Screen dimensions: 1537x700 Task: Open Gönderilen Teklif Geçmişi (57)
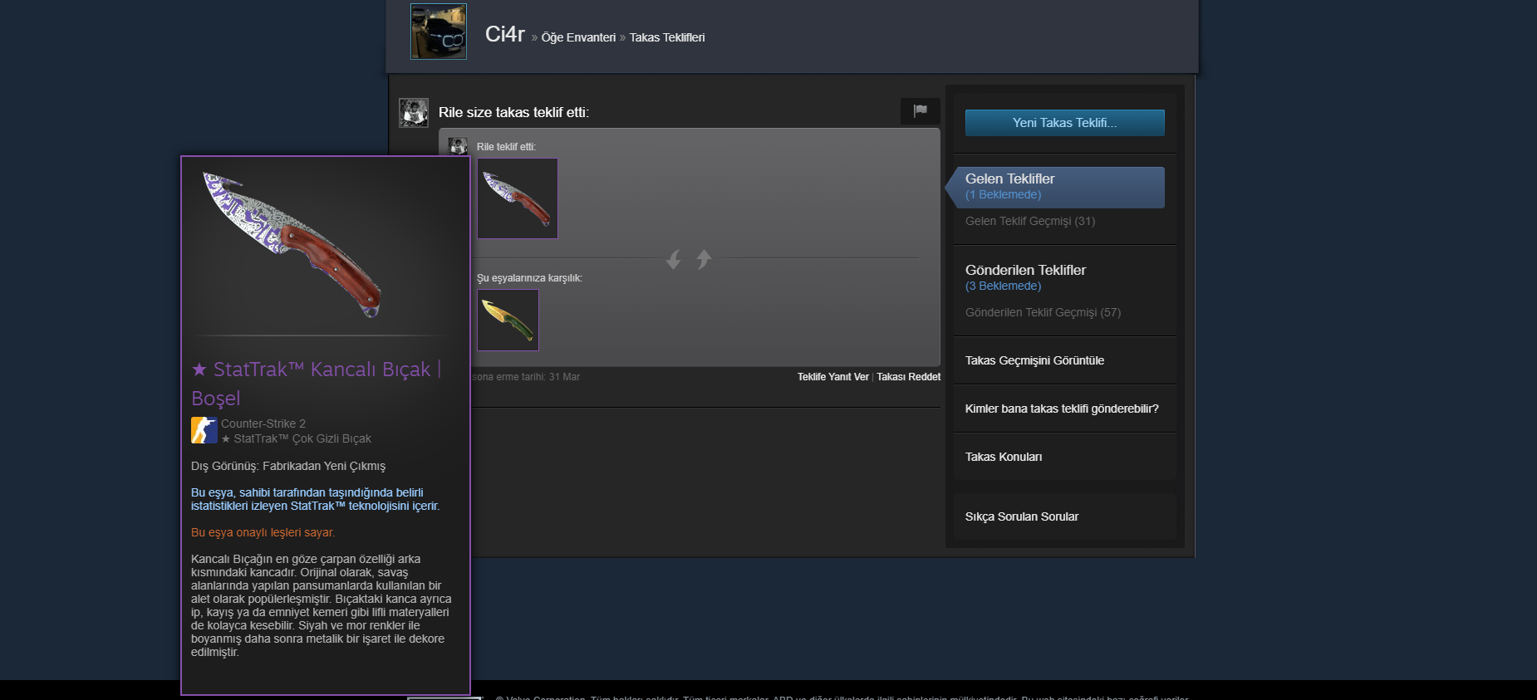1043,312
